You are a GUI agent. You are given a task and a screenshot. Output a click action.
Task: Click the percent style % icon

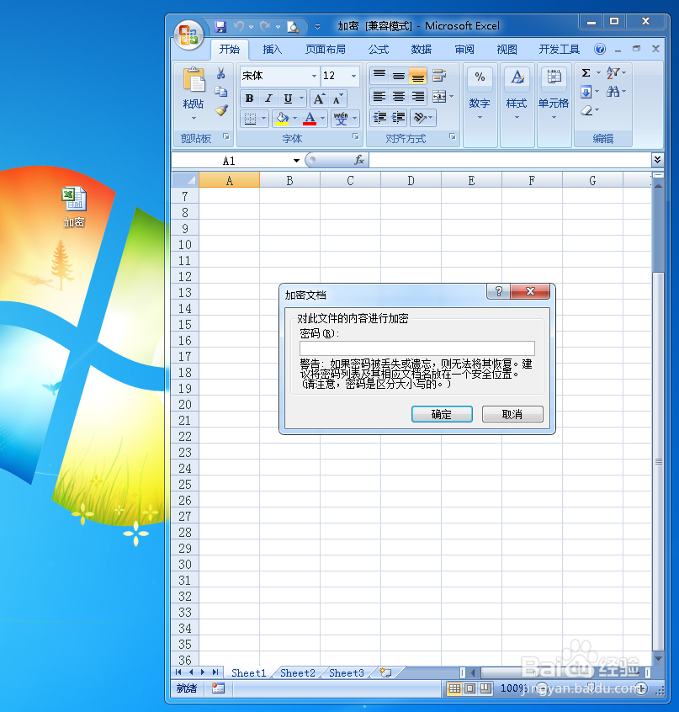point(480,77)
